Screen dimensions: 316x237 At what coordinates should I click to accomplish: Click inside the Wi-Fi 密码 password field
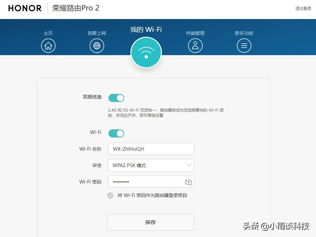(x=148, y=182)
